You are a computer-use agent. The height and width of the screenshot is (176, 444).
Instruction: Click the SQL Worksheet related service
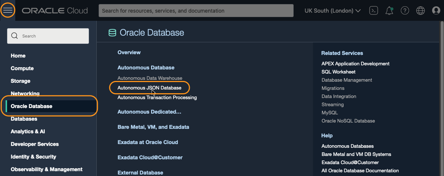(338, 72)
